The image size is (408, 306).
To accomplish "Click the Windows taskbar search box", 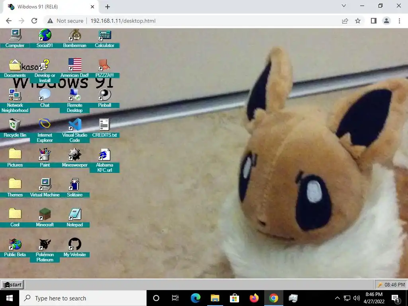I will tap(83, 298).
